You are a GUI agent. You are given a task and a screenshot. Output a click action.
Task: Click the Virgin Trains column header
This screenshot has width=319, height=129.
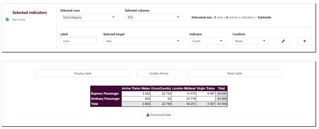pos(206,88)
